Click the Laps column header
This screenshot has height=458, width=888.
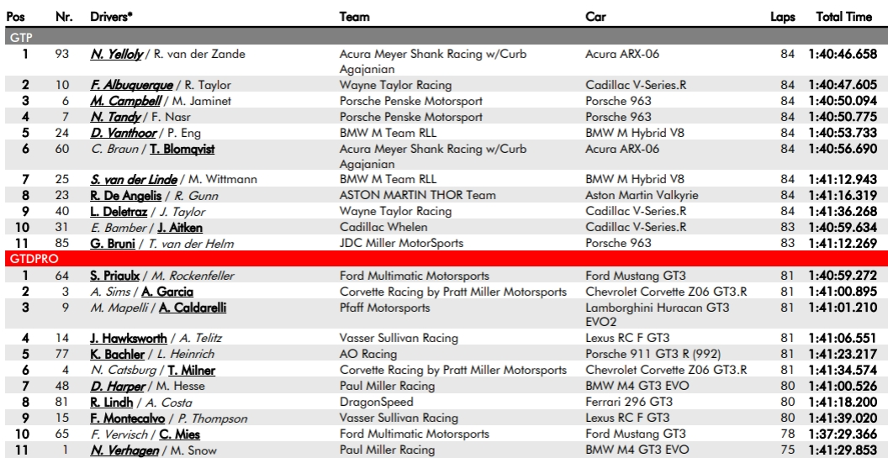(782, 17)
